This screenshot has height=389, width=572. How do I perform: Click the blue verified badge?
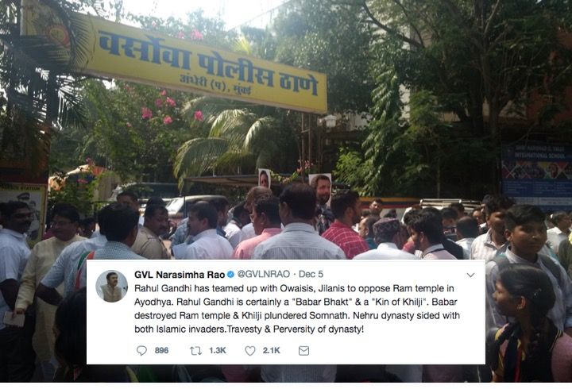tap(231, 274)
